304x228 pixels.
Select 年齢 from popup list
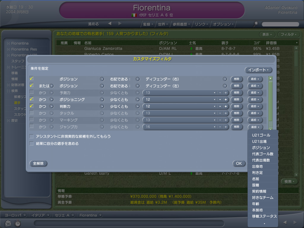256,204
